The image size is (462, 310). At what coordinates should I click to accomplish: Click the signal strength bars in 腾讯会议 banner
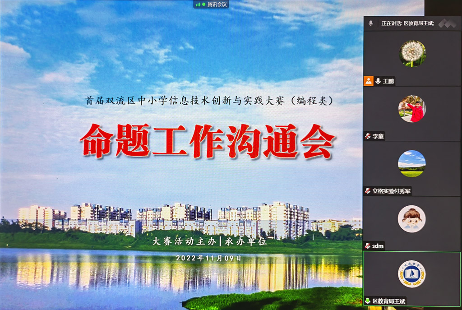[198, 5]
